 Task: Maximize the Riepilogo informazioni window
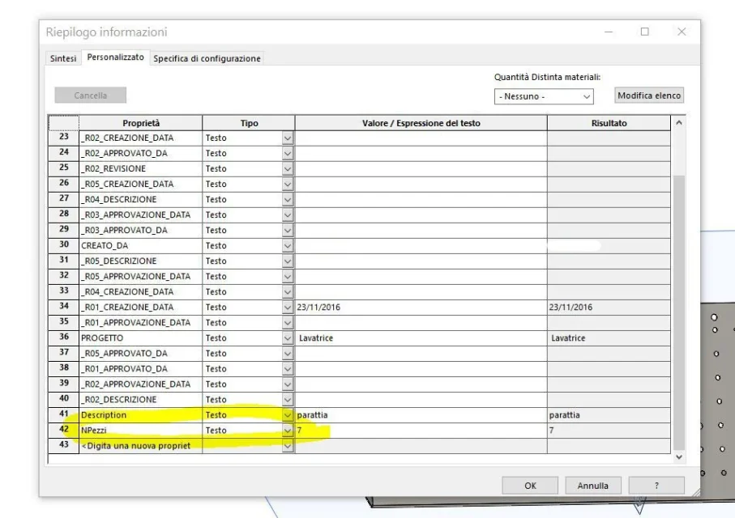pos(646,32)
